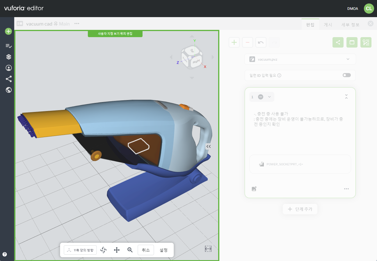Collapse the side panel with << arrow
This screenshot has width=377, height=261.
click(208, 146)
